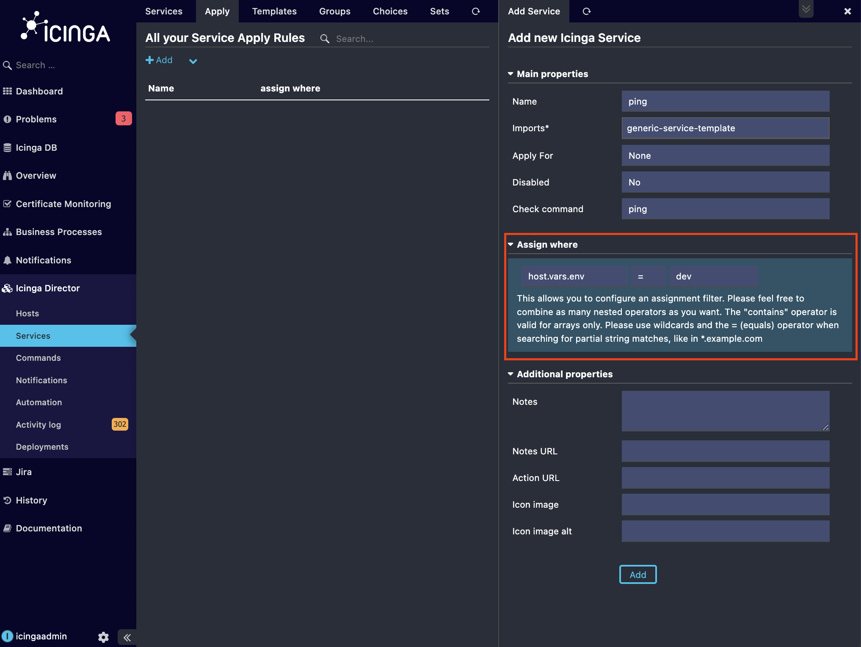Click the Dashboard grid icon
This screenshot has height=647, width=861.
click(x=7, y=91)
